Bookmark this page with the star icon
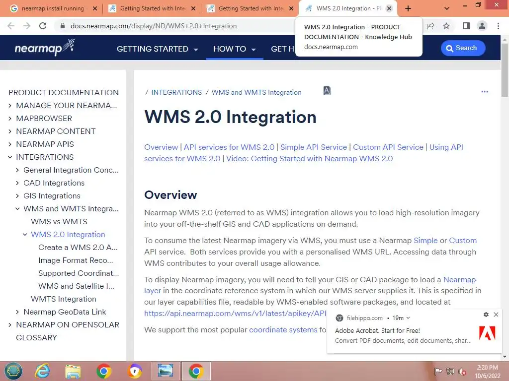The image size is (509, 381). (446, 26)
